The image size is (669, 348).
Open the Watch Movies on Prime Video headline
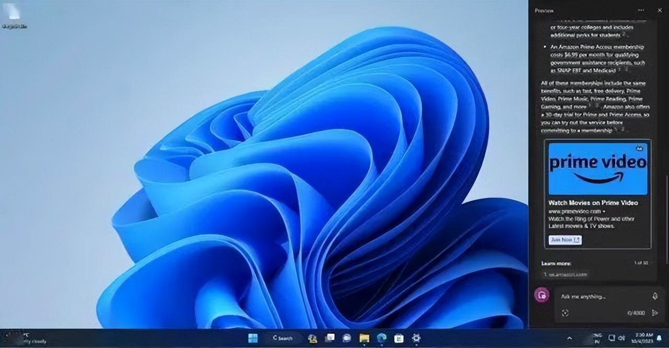tap(593, 203)
